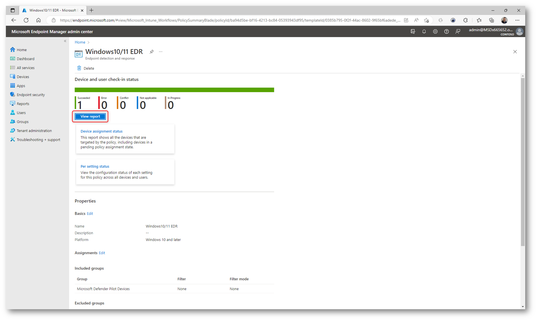Open the admin account menu
The image size is (537, 321).
point(496,31)
